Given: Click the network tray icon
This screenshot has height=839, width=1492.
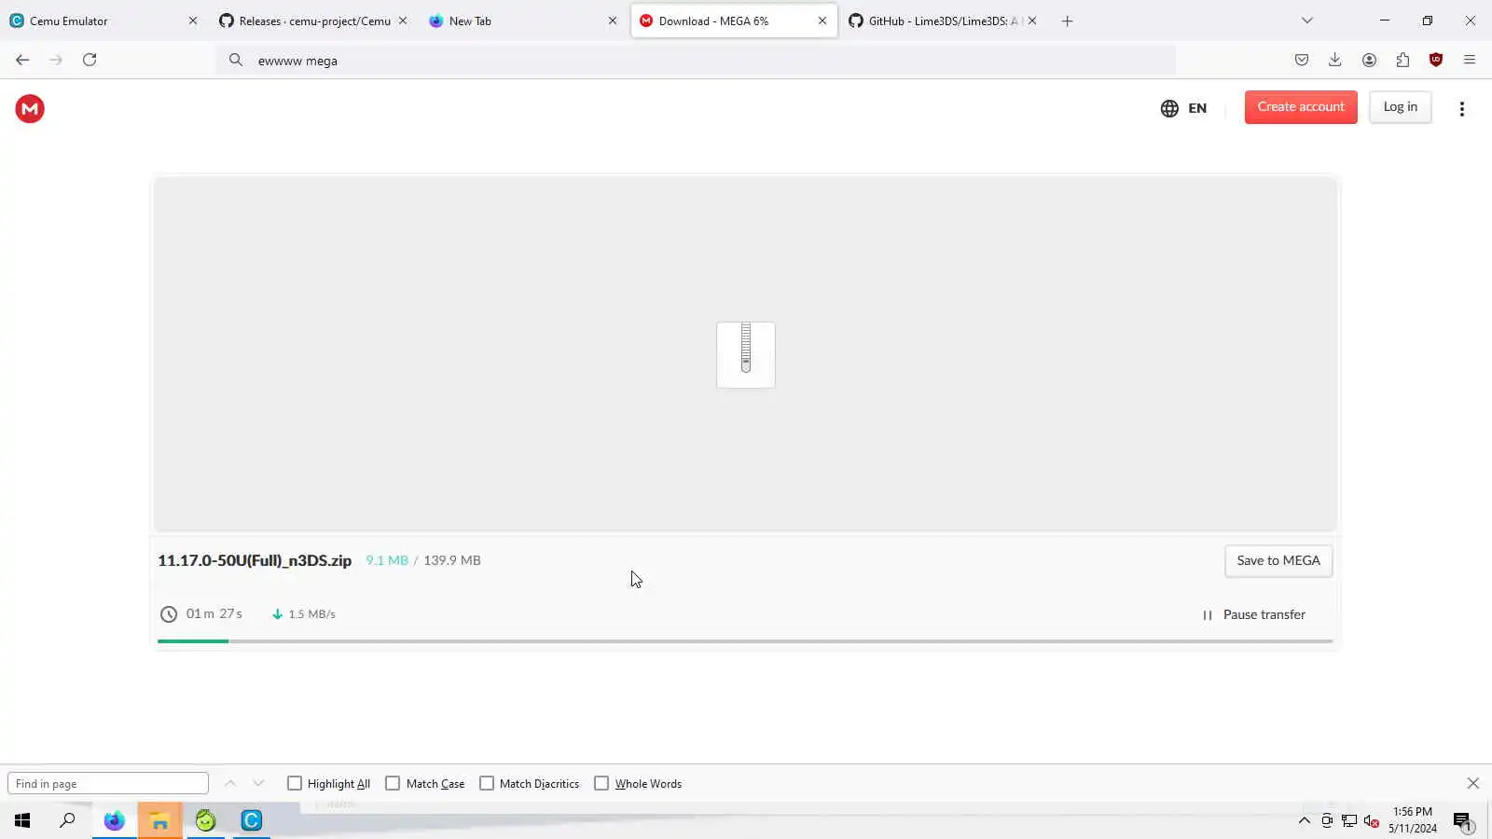Looking at the screenshot, I should coord(1348,820).
